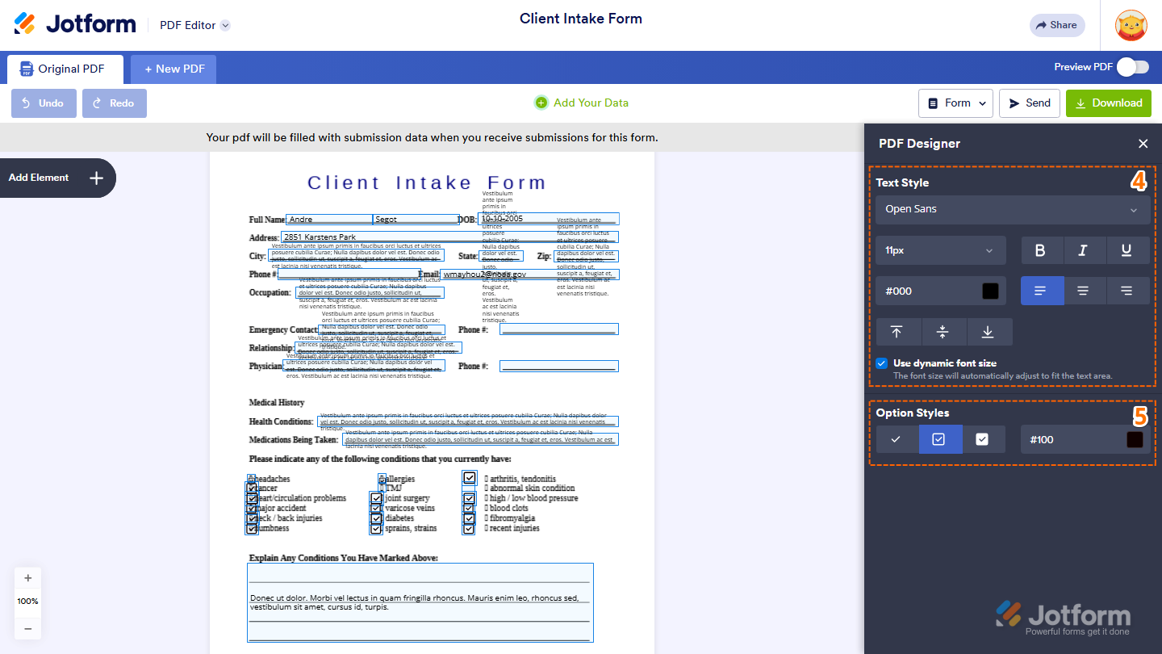This screenshot has width=1162, height=654.
Task: Set vertical alignment to top
Action: [897, 332]
